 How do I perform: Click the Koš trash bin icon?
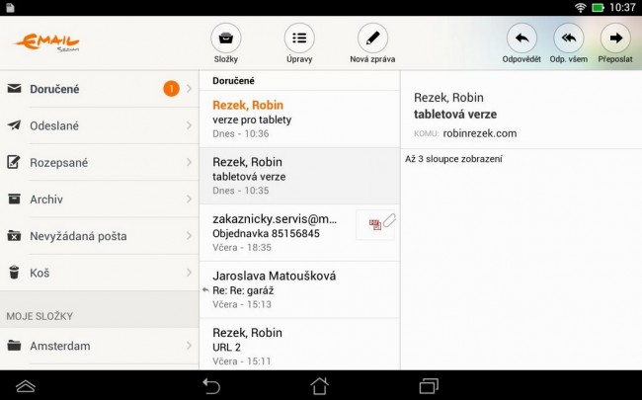pos(14,273)
